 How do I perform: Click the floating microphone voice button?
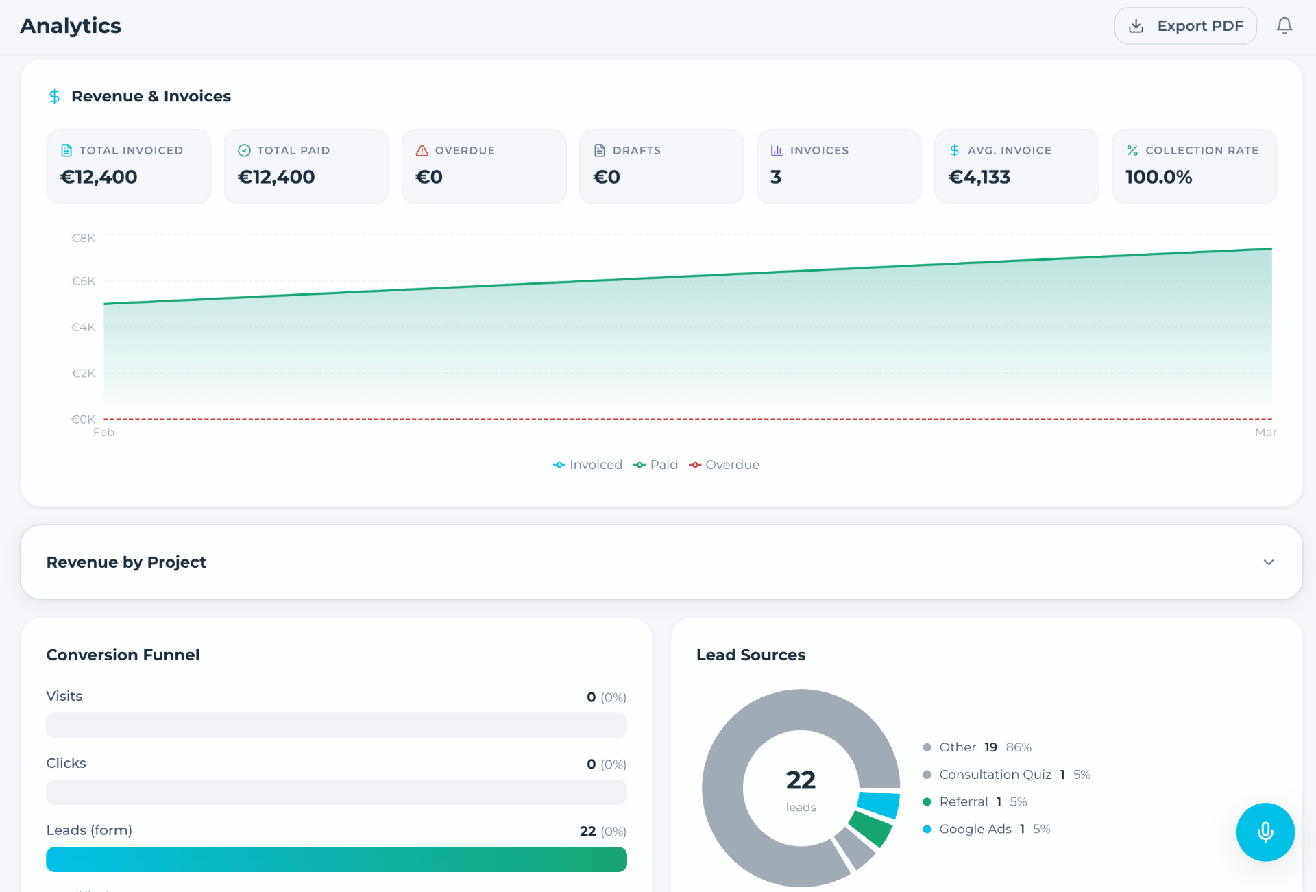point(1265,832)
